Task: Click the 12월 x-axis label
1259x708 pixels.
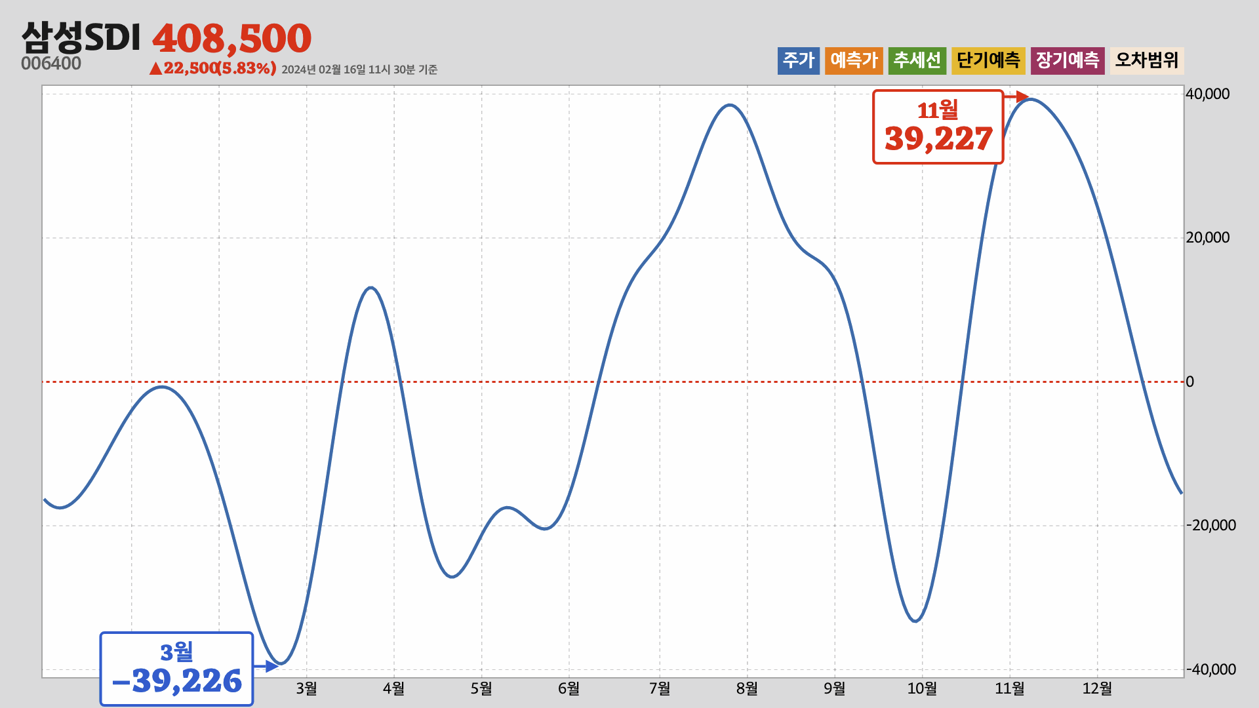Action: point(1097,688)
